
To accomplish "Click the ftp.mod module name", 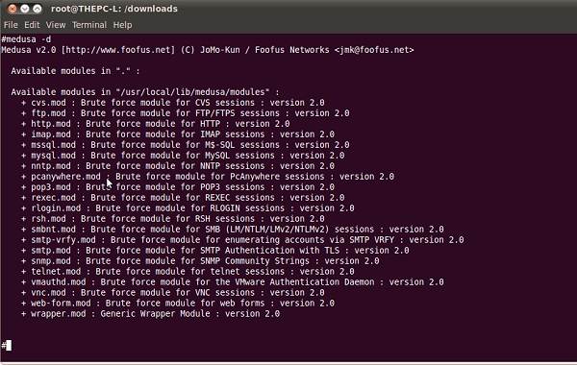I will coord(48,113).
